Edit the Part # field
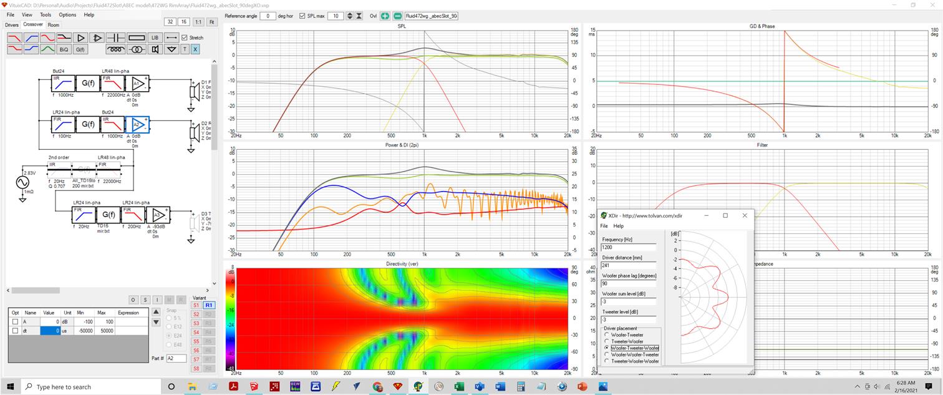The image size is (943, 395). [x=177, y=358]
